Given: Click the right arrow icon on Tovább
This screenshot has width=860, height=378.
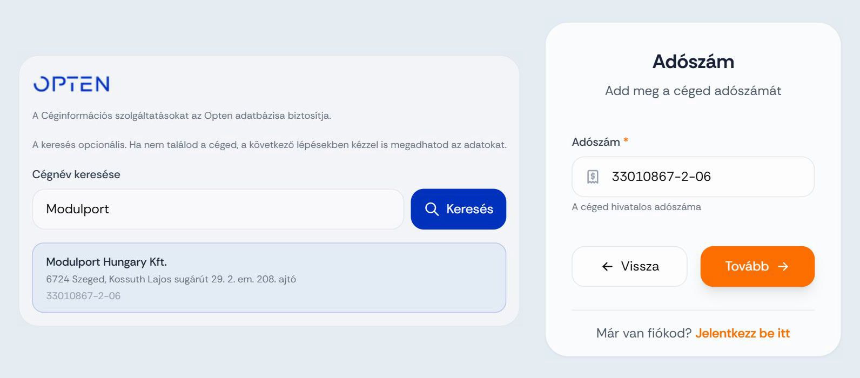Looking at the screenshot, I should [x=783, y=266].
